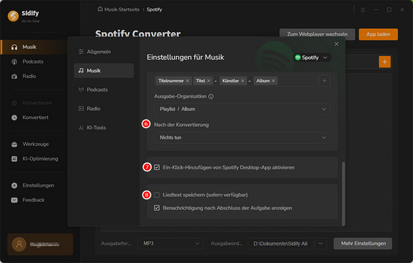413x263 pixels.
Task: Switch to Radio settings tab
Action: (x=104, y=109)
